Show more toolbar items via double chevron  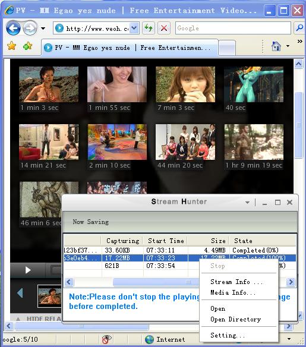[x=300, y=41]
